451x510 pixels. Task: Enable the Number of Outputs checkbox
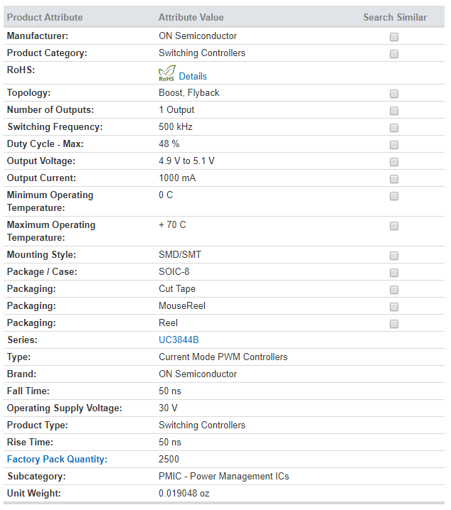394,111
